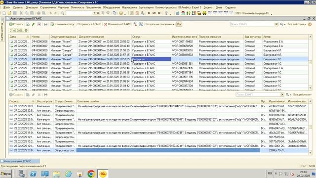Click the red X delete-mark icon in upper toolbar
The height and width of the screenshot is (178, 316).
click(39, 24)
